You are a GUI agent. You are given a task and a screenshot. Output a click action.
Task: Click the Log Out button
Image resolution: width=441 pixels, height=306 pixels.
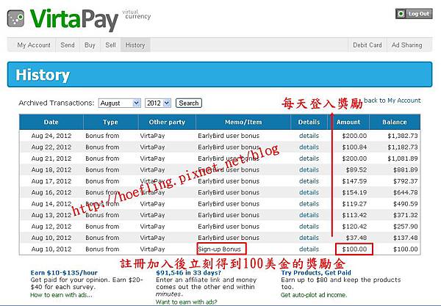414,13
